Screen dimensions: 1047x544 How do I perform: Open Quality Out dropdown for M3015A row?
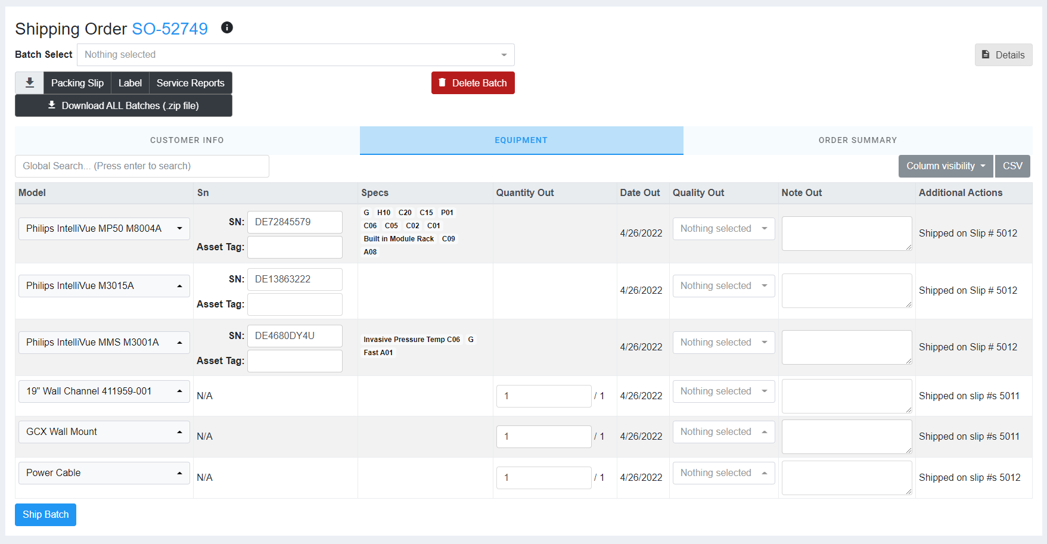(x=724, y=286)
